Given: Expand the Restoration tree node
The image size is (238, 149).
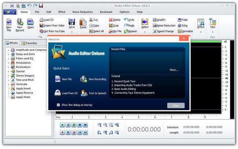Looking at the screenshot, I should (x=8, y=67).
